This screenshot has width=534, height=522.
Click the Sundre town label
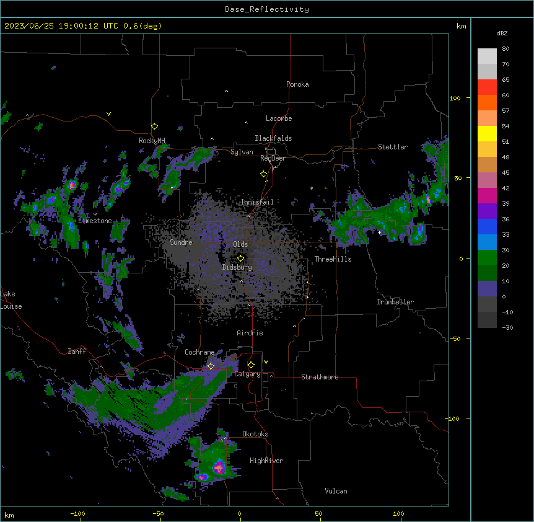click(181, 242)
